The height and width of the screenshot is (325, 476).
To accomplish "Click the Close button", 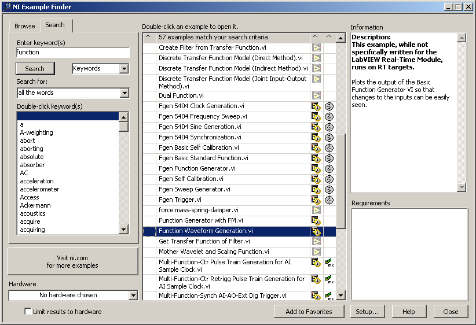I will [451, 311].
